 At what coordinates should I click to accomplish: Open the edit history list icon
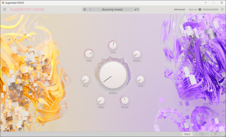tap(202, 134)
